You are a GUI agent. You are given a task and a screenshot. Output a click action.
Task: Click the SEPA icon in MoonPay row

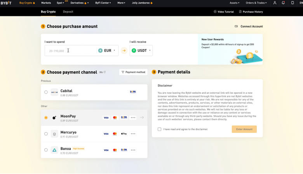point(124,117)
